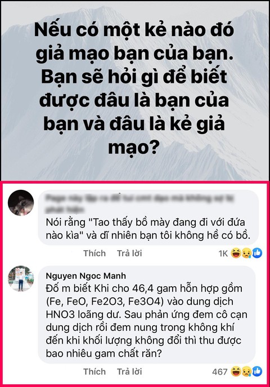Click the question post with mountain background
Image resolution: width=270 pixels, height=387 pixels.
pyautogui.click(x=135, y=90)
